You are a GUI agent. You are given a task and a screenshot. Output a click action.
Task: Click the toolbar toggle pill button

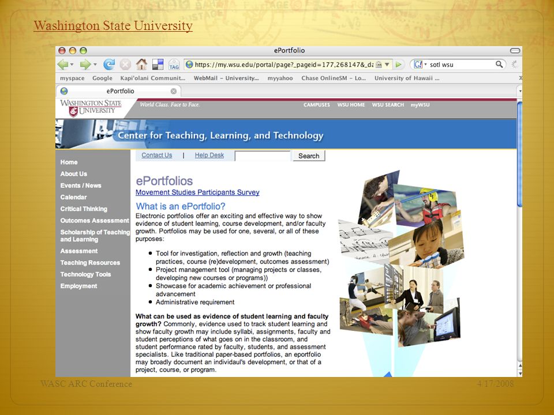tap(515, 51)
